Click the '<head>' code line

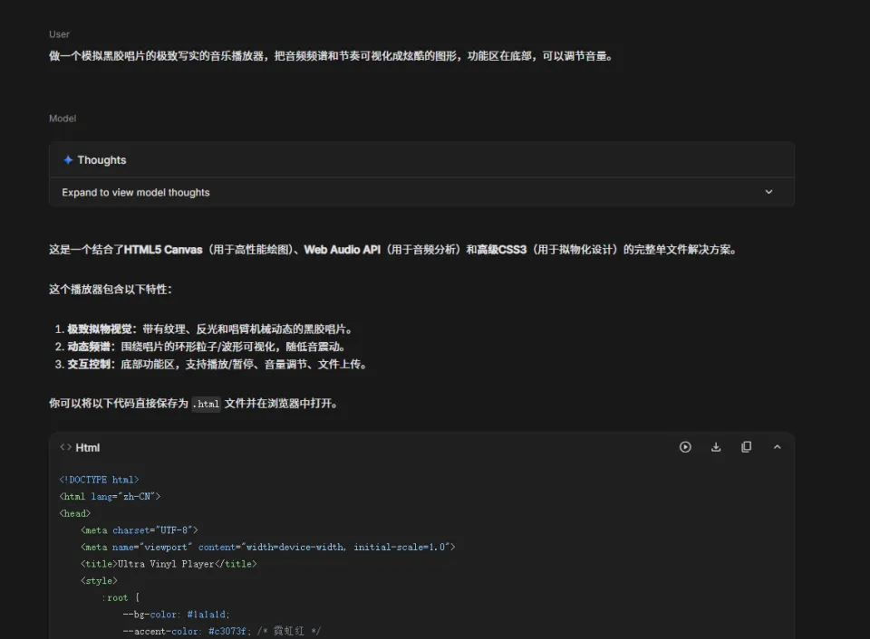point(75,514)
